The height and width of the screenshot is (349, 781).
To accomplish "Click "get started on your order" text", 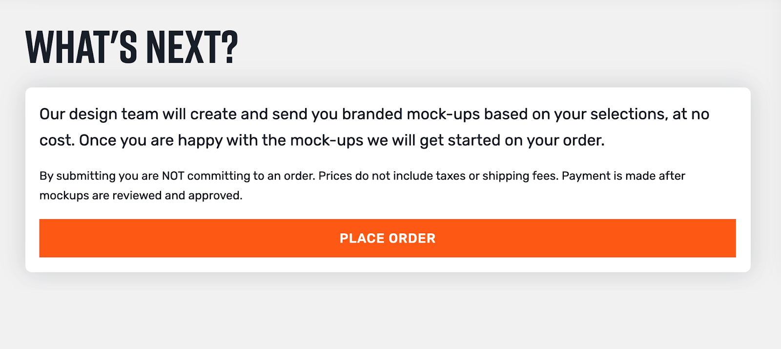I will pyautogui.click(x=512, y=141).
